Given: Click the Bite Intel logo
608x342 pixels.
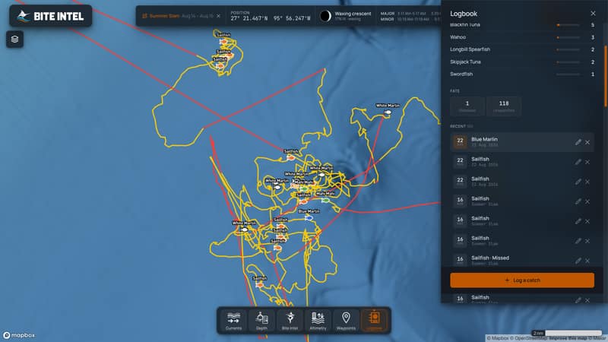Looking at the screenshot, I should point(51,16).
